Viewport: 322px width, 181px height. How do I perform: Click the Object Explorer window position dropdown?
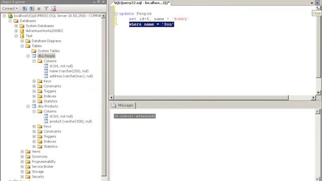coord(94,2)
